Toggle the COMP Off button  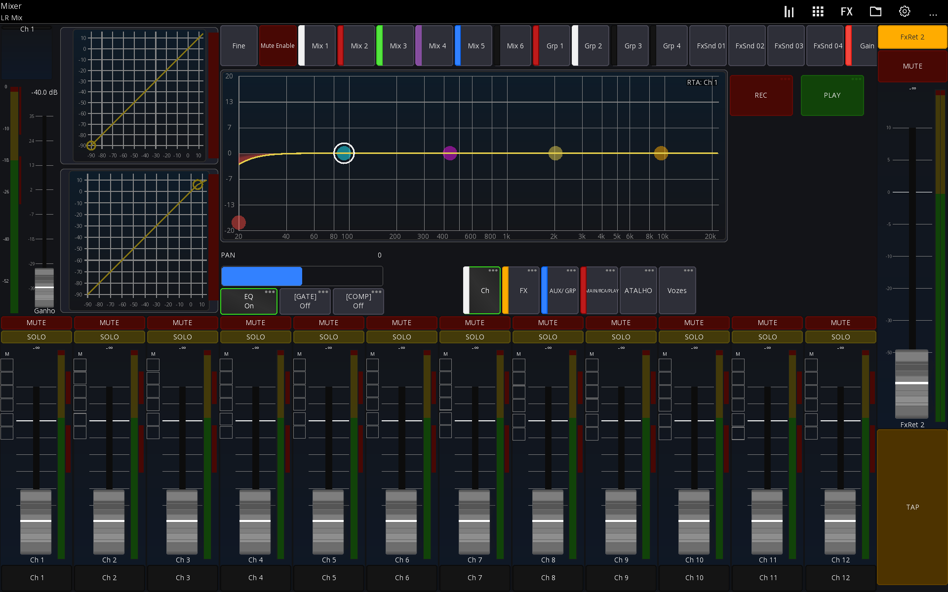[x=358, y=301]
